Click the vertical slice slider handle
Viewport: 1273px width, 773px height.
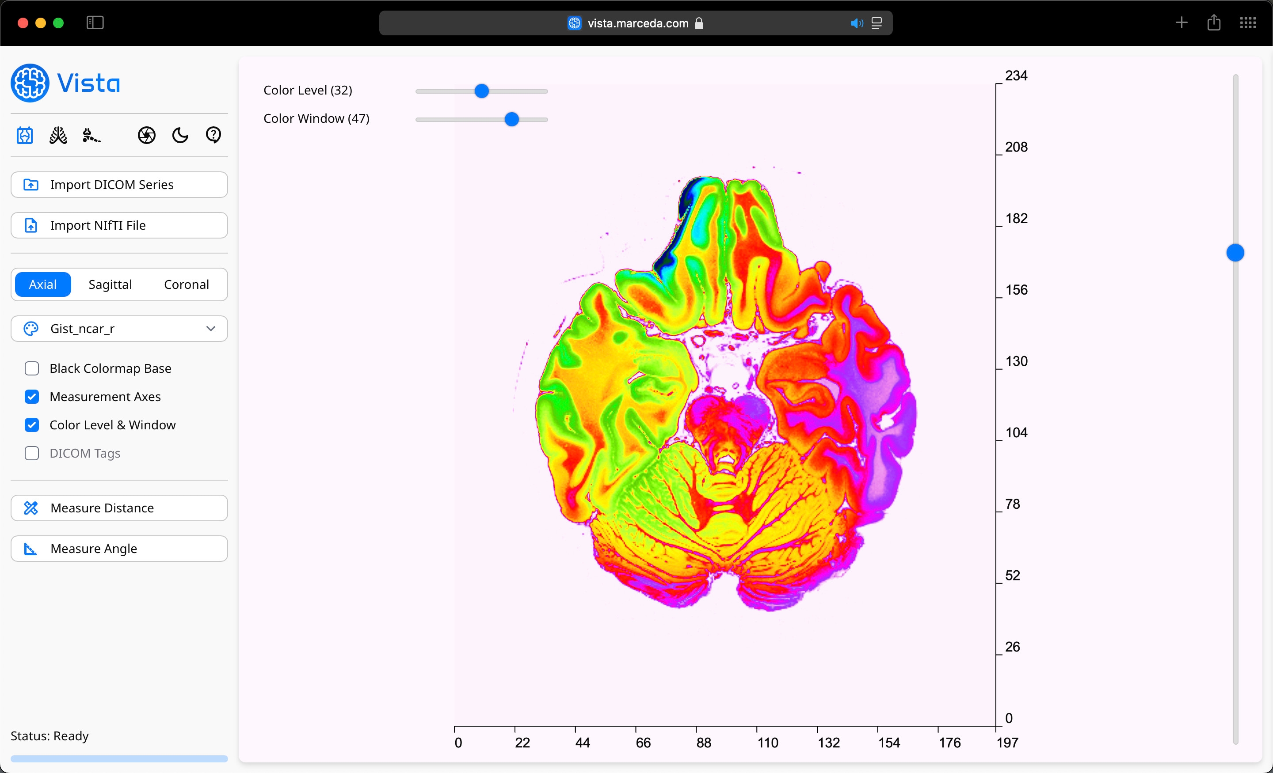click(1235, 253)
